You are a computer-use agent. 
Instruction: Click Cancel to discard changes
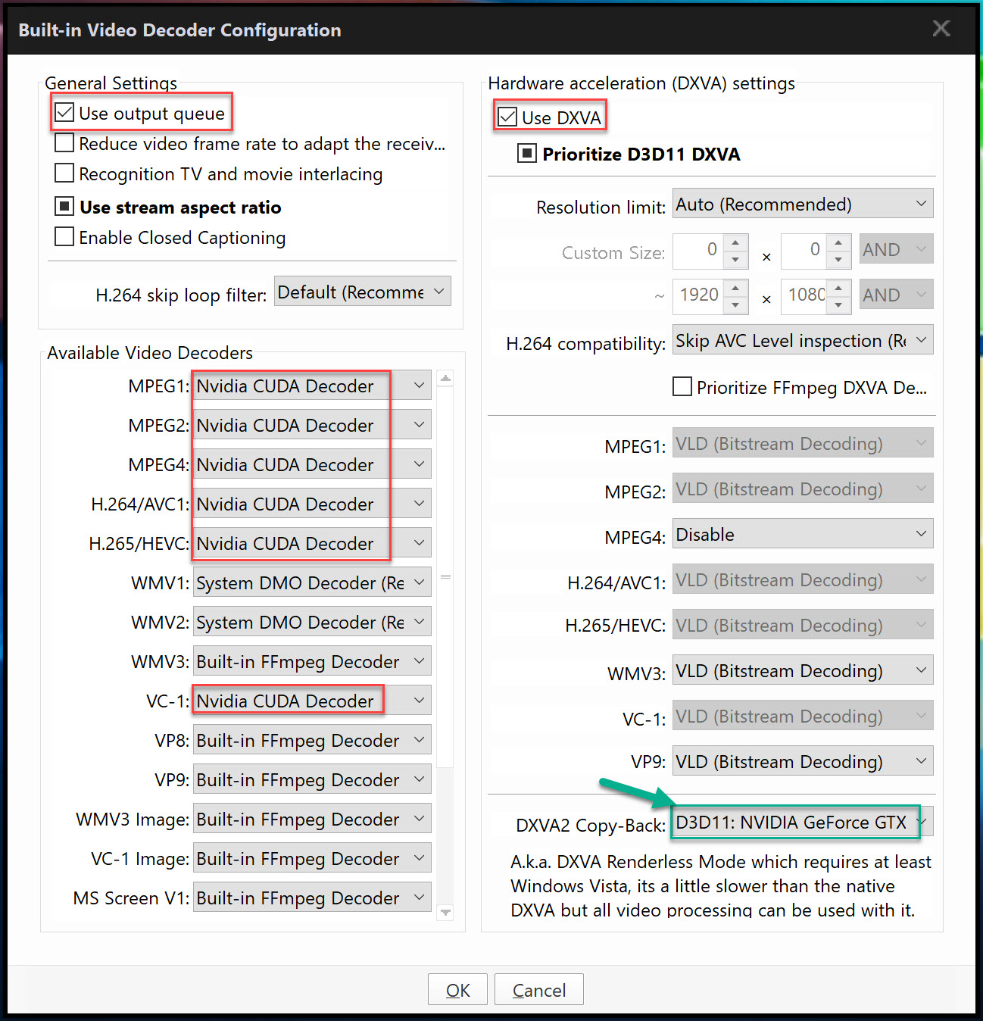pos(539,990)
